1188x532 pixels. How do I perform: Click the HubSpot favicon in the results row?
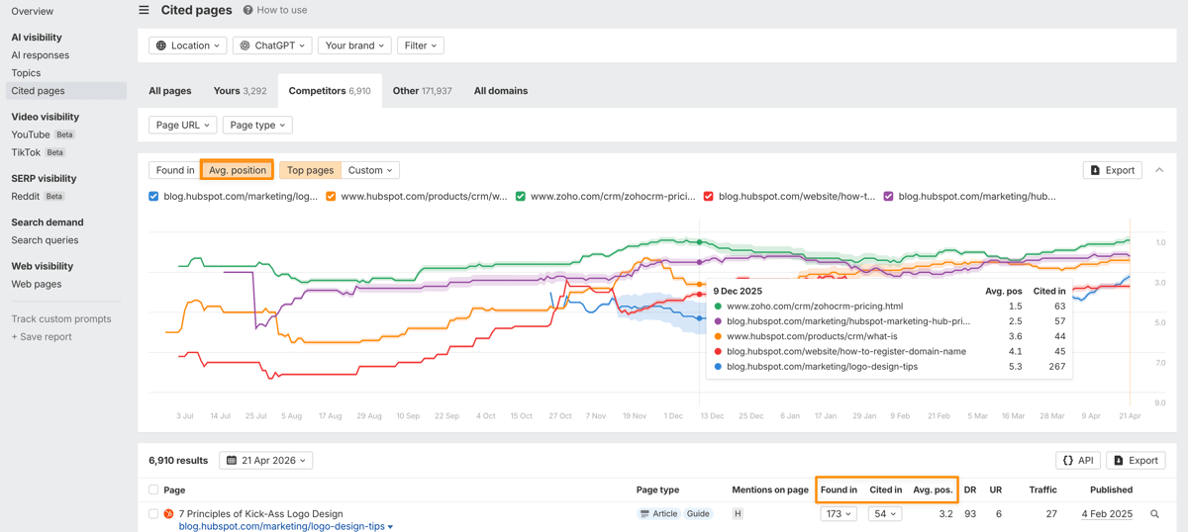click(x=168, y=514)
